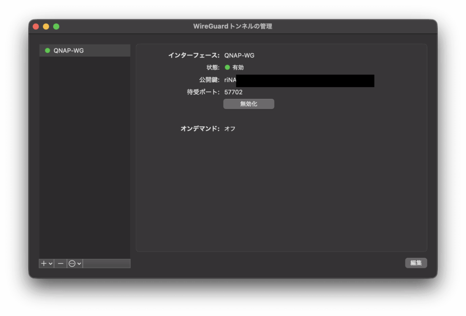Click the plus icon to add a tunnel
The height and width of the screenshot is (316, 466).
44,263
